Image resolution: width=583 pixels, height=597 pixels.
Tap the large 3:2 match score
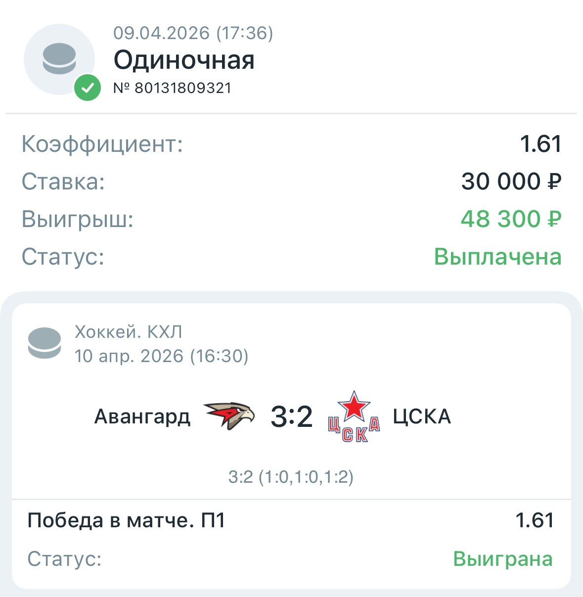pos(292,416)
